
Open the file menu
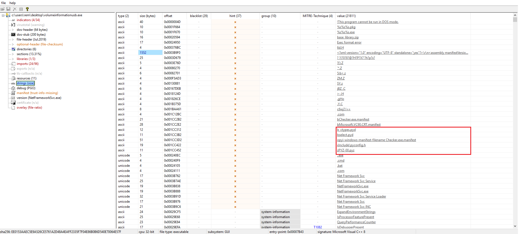pos(4,3)
